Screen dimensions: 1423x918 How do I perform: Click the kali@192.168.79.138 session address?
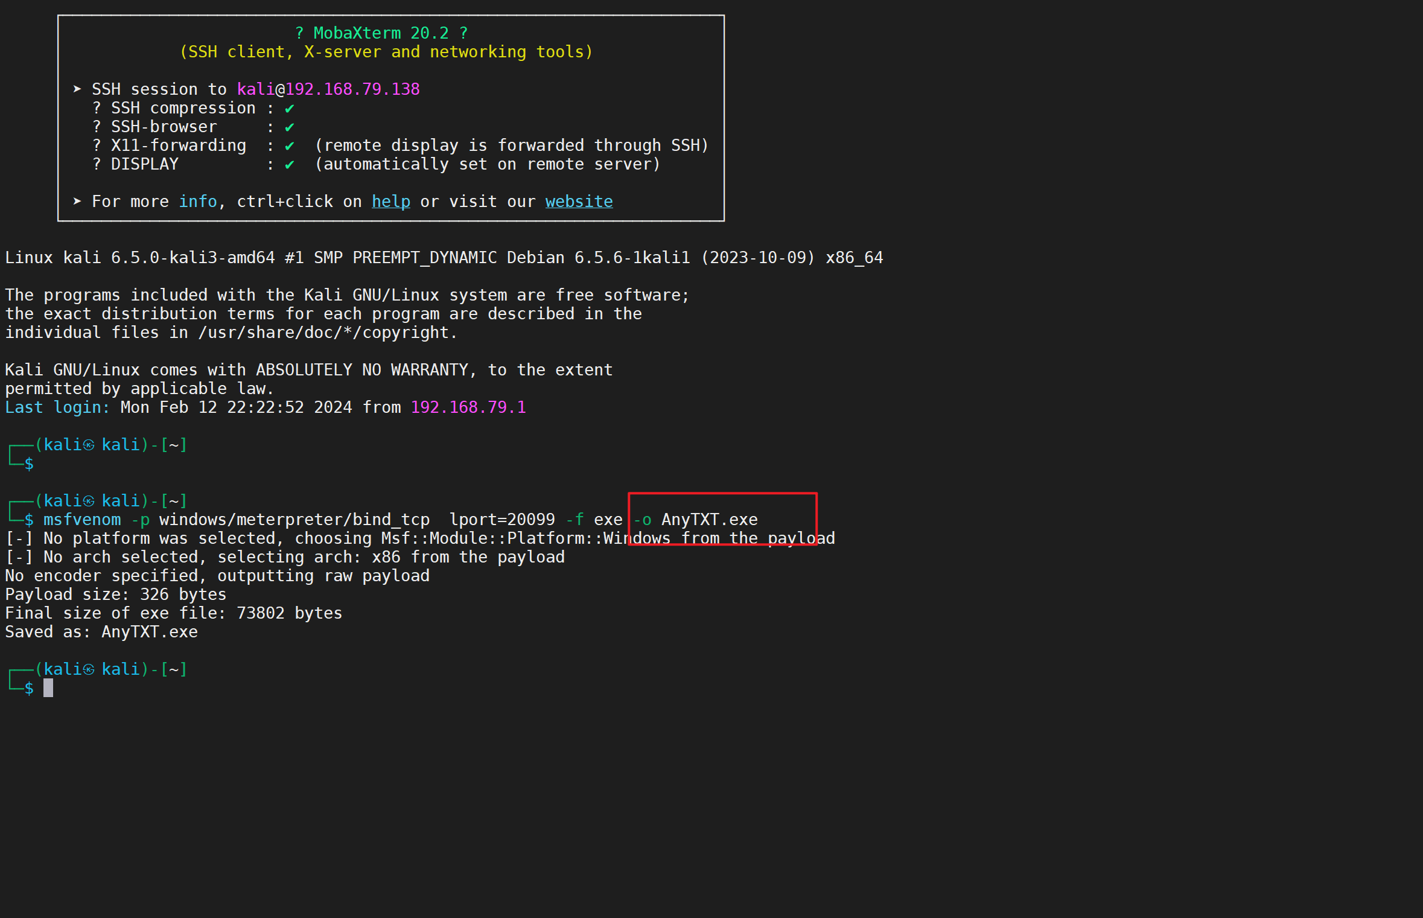(x=328, y=89)
